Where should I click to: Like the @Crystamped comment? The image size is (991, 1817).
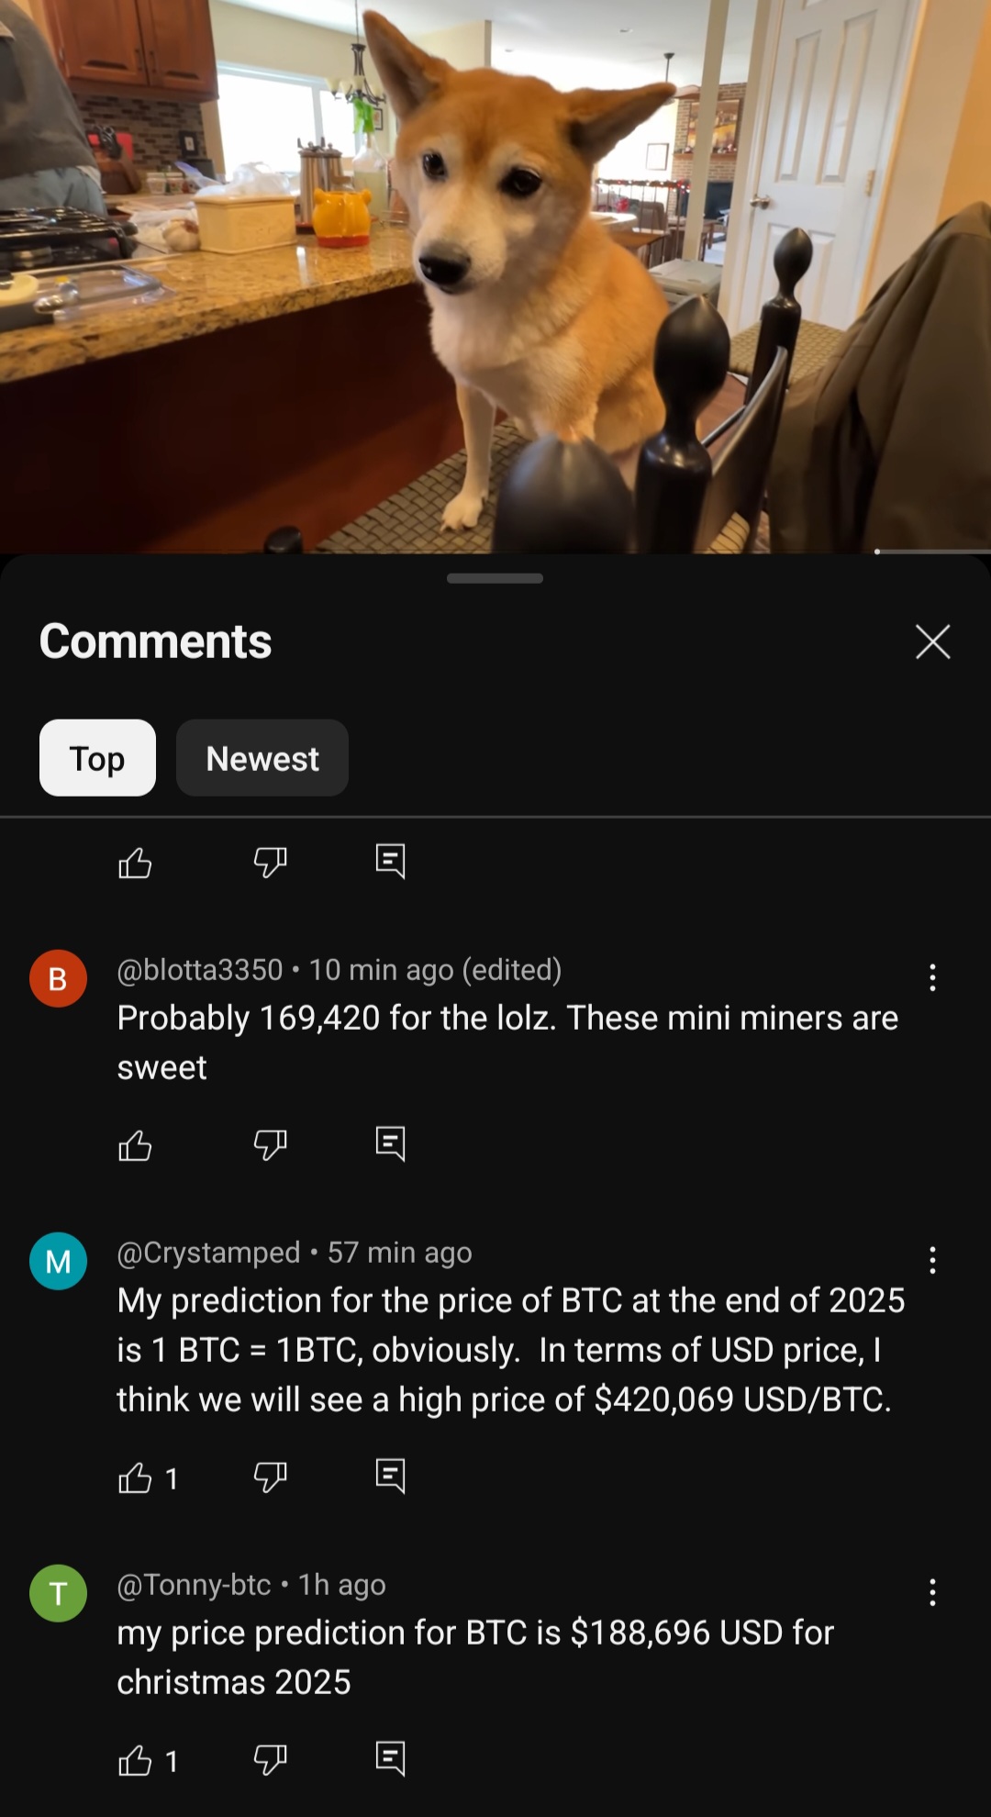click(135, 1477)
